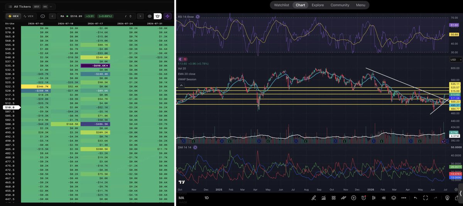Switch to the VEX view

[x=28, y=16]
